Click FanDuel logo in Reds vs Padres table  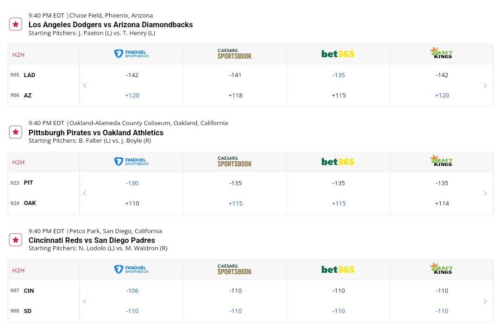[131, 269]
